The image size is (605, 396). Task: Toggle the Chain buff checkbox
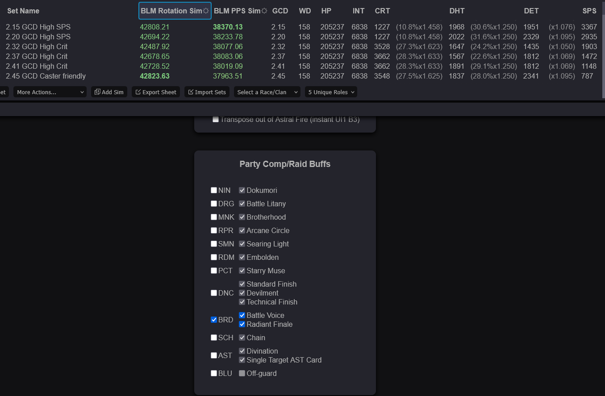click(x=242, y=338)
